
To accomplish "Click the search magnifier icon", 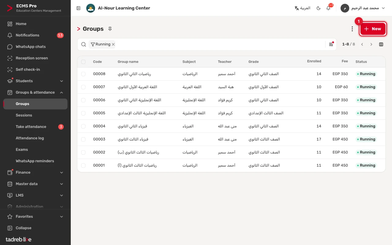I will click(84, 44).
